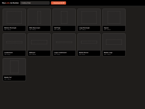Select the "Square" title label
The width and height of the screenshot is (145, 109).
pyautogui.click(x=106, y=28)
